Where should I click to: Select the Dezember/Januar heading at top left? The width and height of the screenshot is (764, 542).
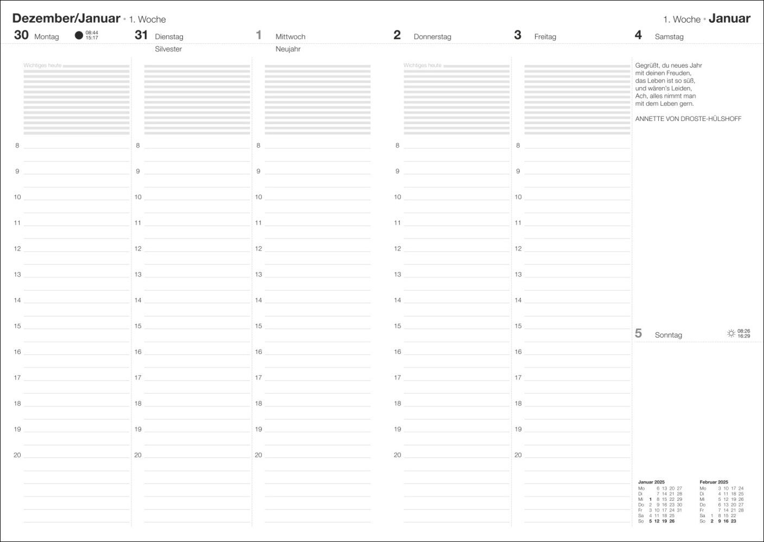coord(66,18)
